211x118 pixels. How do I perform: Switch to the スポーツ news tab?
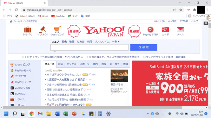tap(84, 64)
